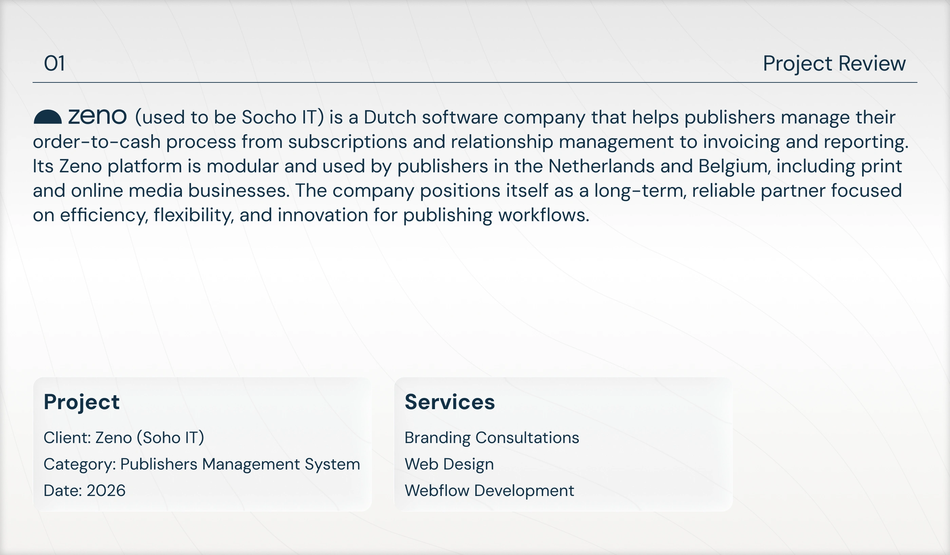Click the zeno wordmark logo
Image resolution: width=950 pixels, height=555 pixels.
point(97,117)
